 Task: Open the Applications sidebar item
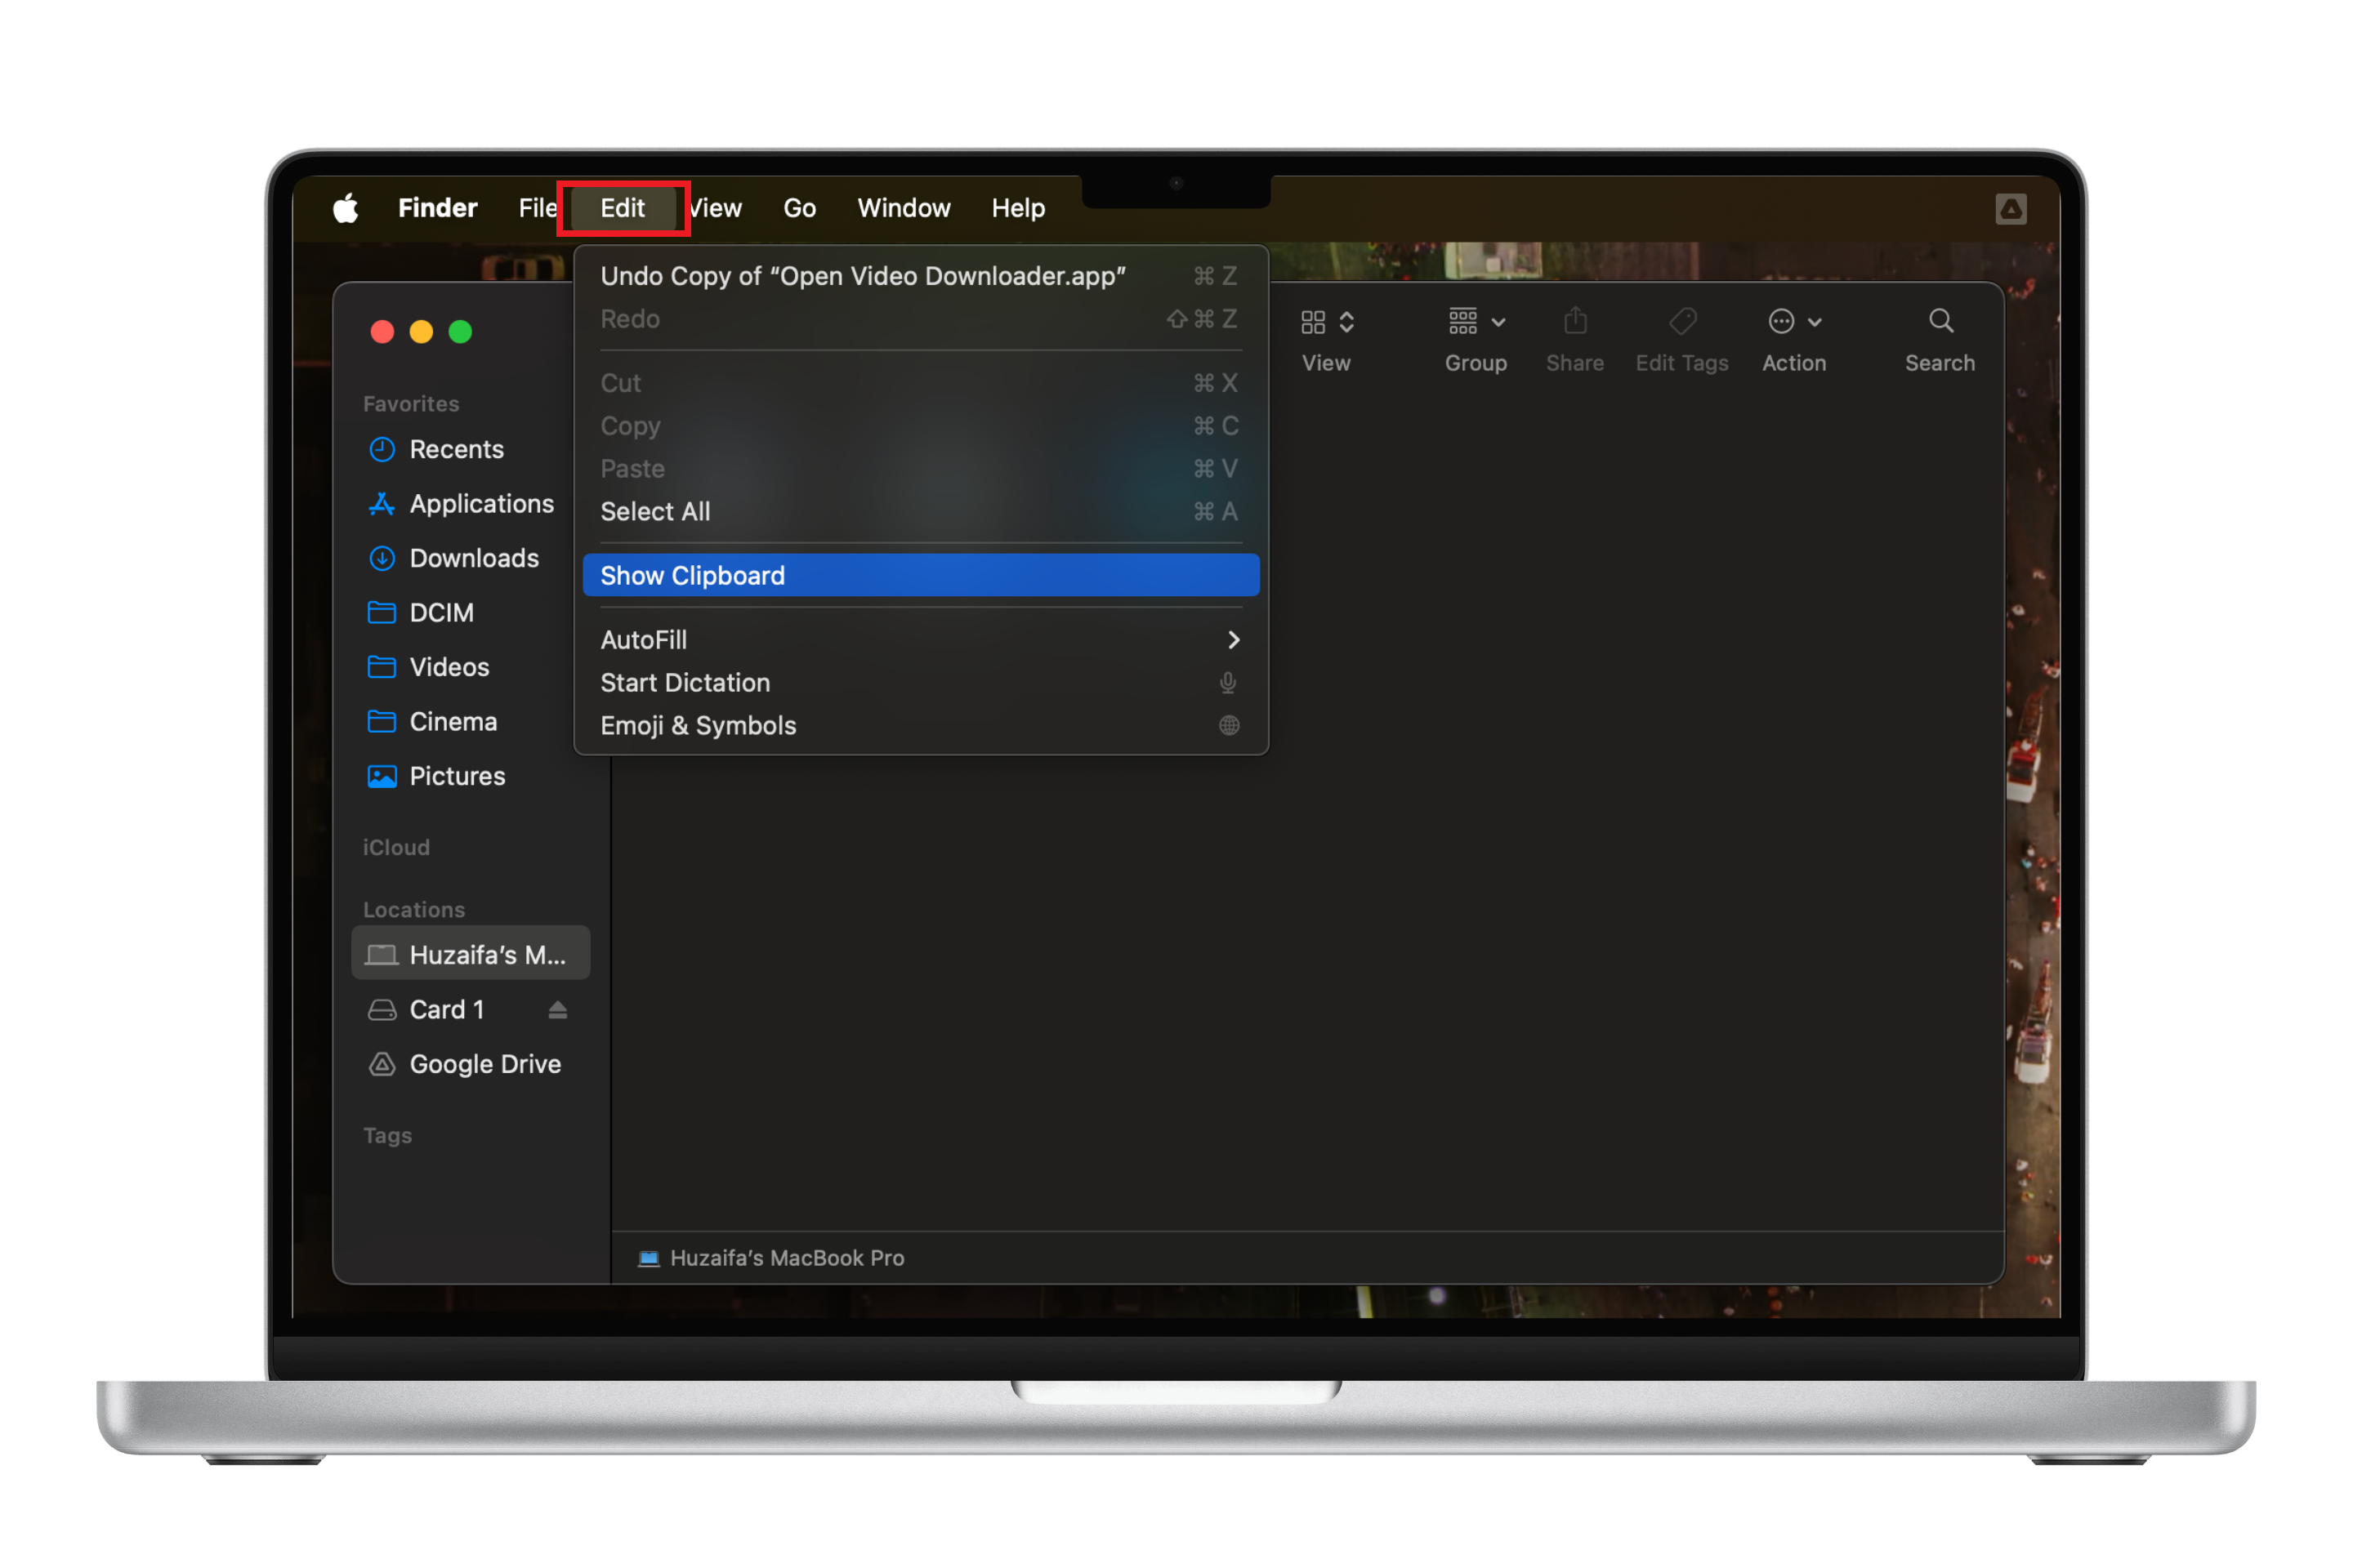pos(481,504)
